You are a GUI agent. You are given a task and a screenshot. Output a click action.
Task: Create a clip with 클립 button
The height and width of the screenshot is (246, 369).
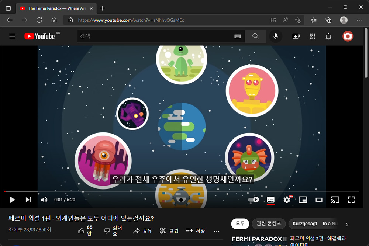(169, 231)
